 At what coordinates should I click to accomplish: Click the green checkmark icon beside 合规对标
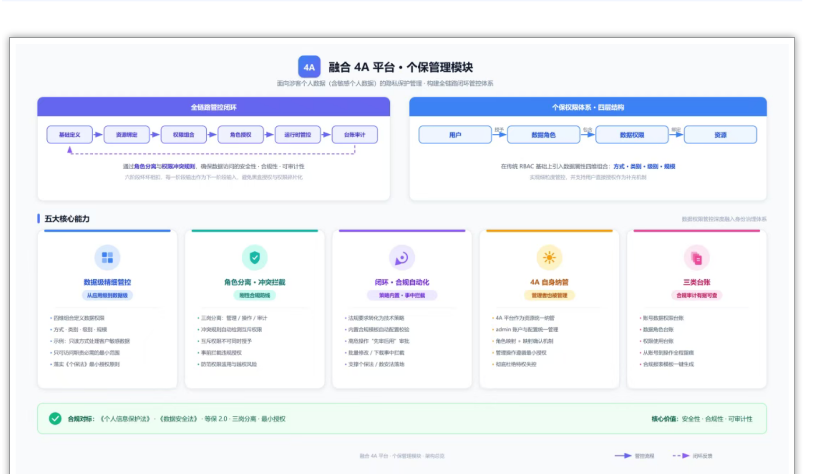click(x=55, y=419)
